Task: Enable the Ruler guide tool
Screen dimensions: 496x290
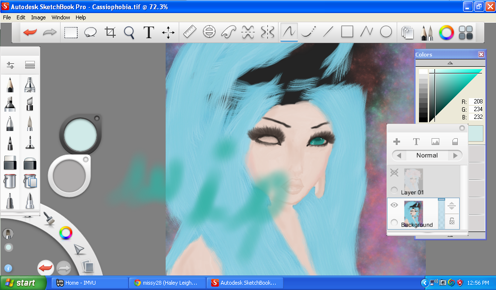Action: pyautogui.click(x=189, y=32)
